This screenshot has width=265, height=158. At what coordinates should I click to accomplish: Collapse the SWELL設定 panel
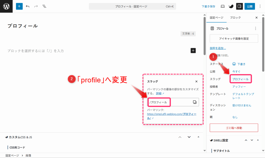pyautogui.click(x=258, y=140)
